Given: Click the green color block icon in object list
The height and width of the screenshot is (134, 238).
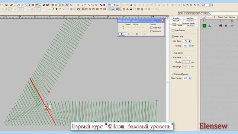Looking at the screenshot, I should coord(204,26).
